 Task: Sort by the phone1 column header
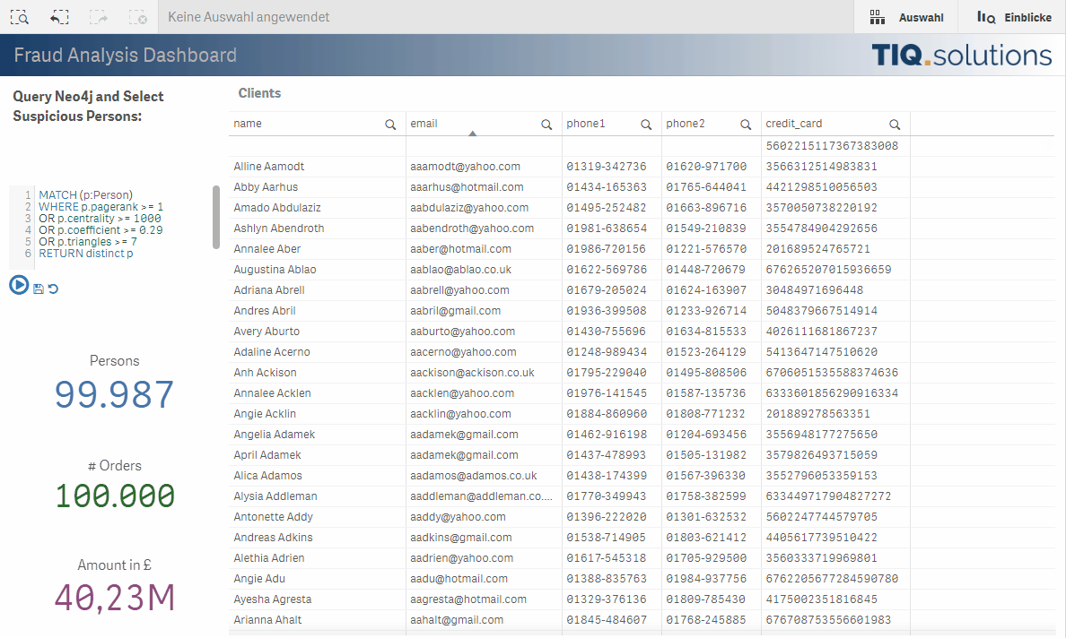click(x=585, y=124)
